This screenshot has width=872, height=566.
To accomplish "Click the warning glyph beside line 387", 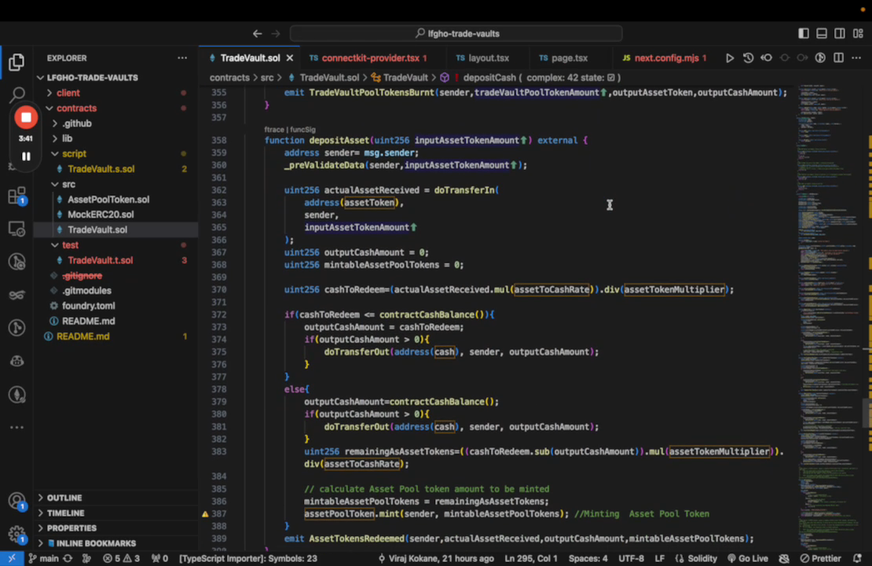I will (205, 513).
